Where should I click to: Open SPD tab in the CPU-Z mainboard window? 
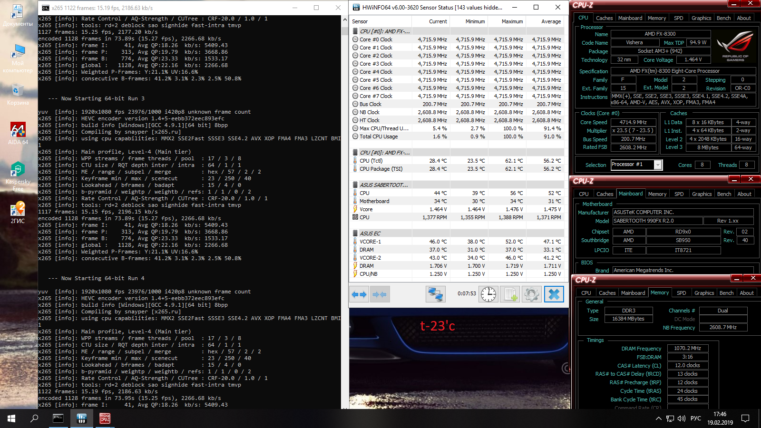point(679,194)
